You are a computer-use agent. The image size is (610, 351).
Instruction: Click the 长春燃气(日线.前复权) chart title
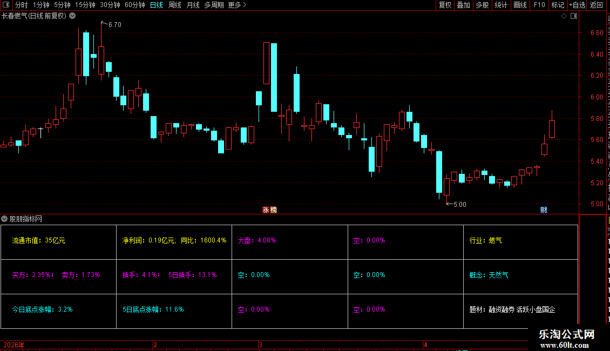[x=34, y=16]
